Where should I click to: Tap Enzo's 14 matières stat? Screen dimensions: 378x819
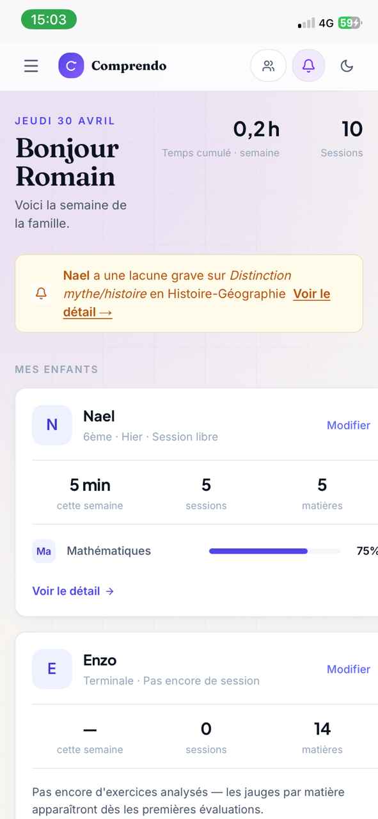pyautogui.click(x=322, y=737)
